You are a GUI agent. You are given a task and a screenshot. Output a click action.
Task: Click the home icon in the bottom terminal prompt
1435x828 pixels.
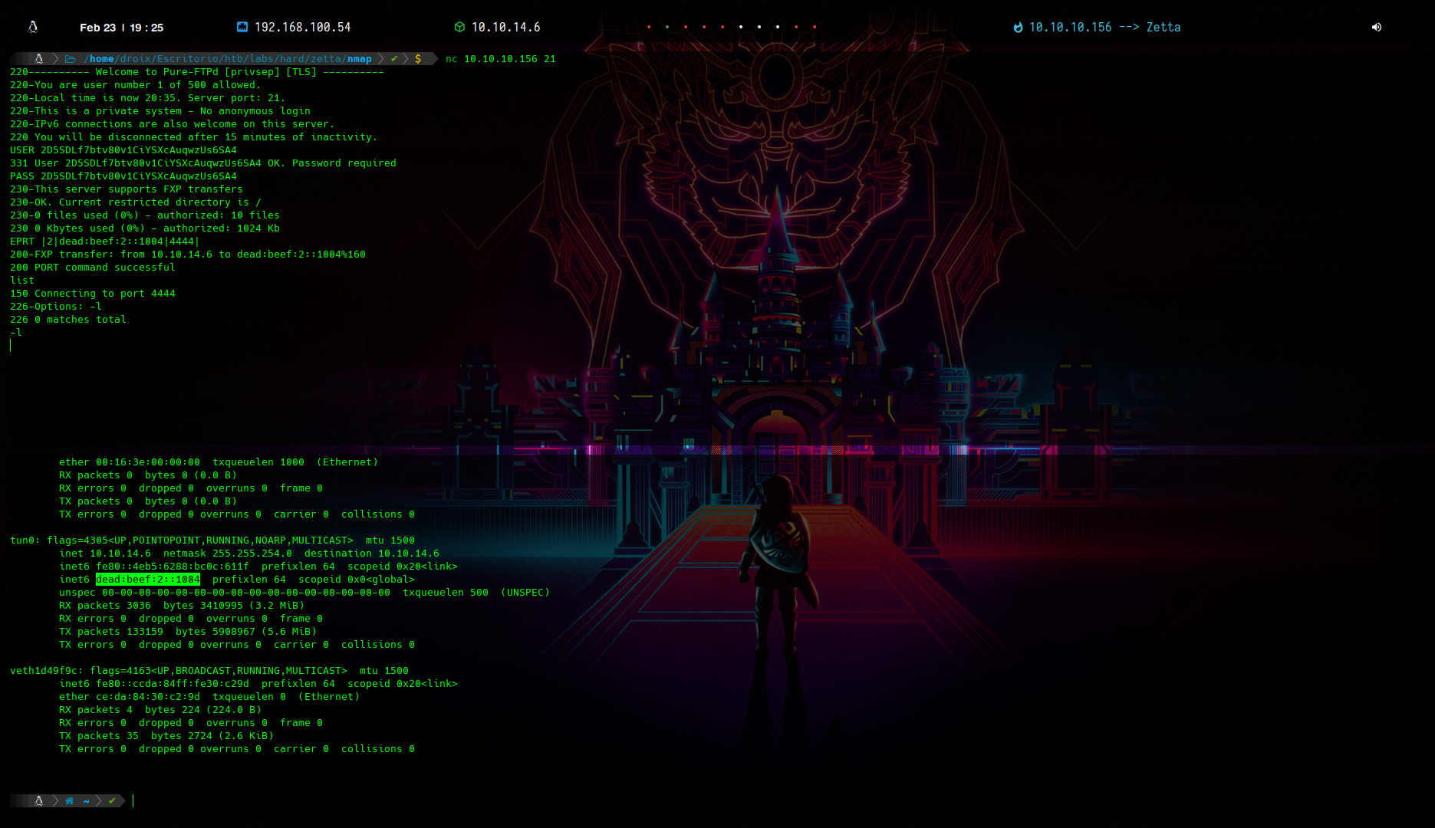click(x=70, y=801)
